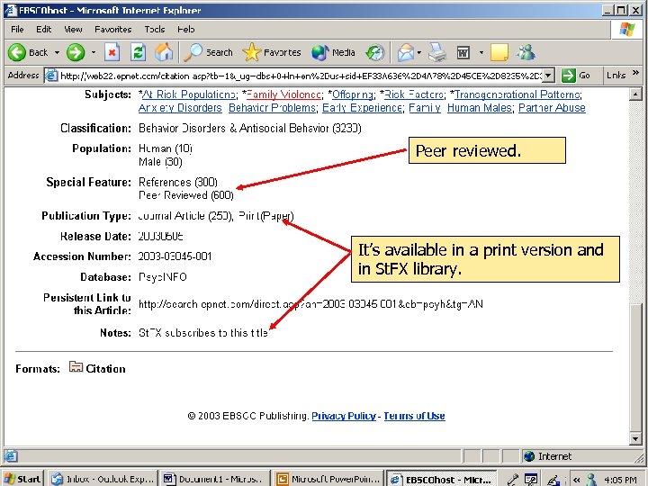Image resolution: width=648 pixels, height=486 pixels.
Task: Click the Peer Reviewed (600) text
Action: pos(186,195)
